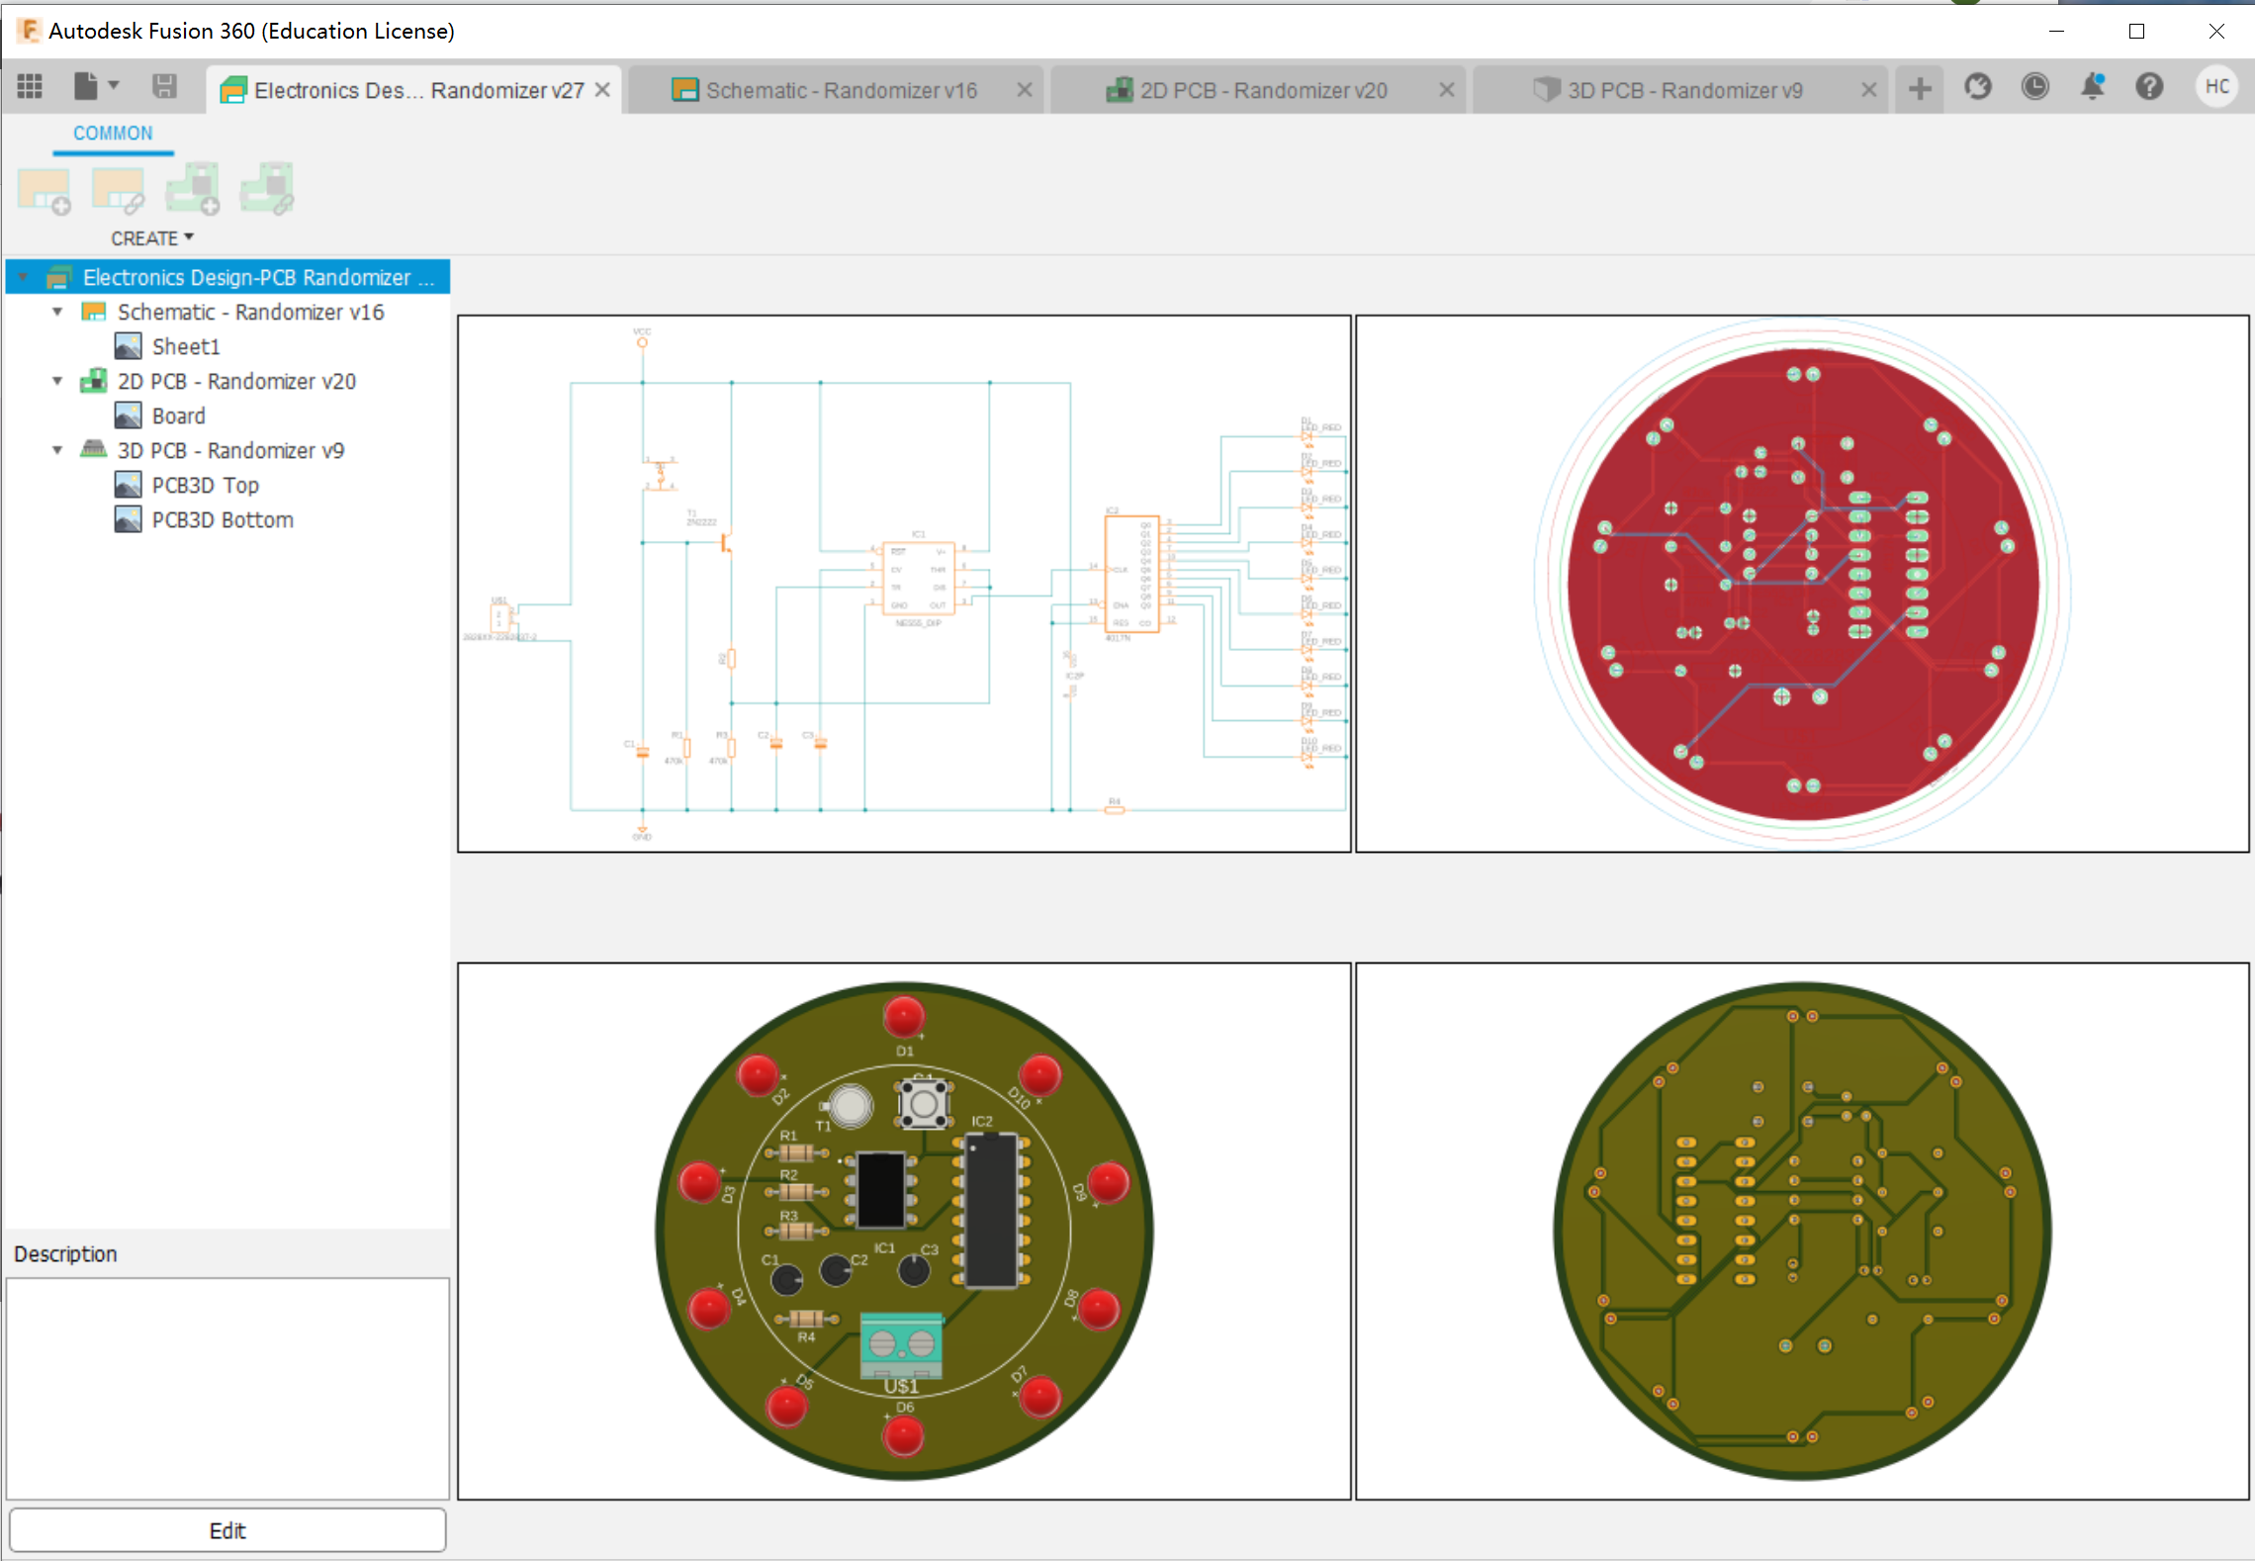Open the HC account avatar menu
Image resolution: width=2255 pixels, height=1561 pixels.
pyautogui.click(x=2217, y=87)
